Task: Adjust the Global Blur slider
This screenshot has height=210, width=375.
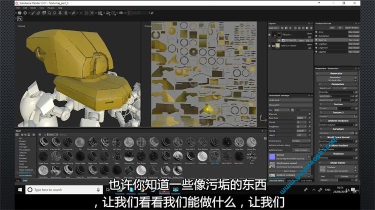Action: point(337,92)
